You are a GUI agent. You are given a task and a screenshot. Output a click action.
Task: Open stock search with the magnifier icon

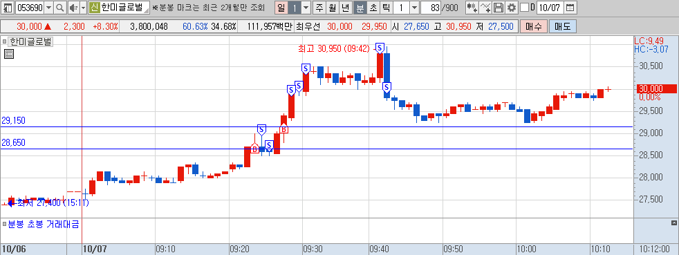[x=59, y=8]
